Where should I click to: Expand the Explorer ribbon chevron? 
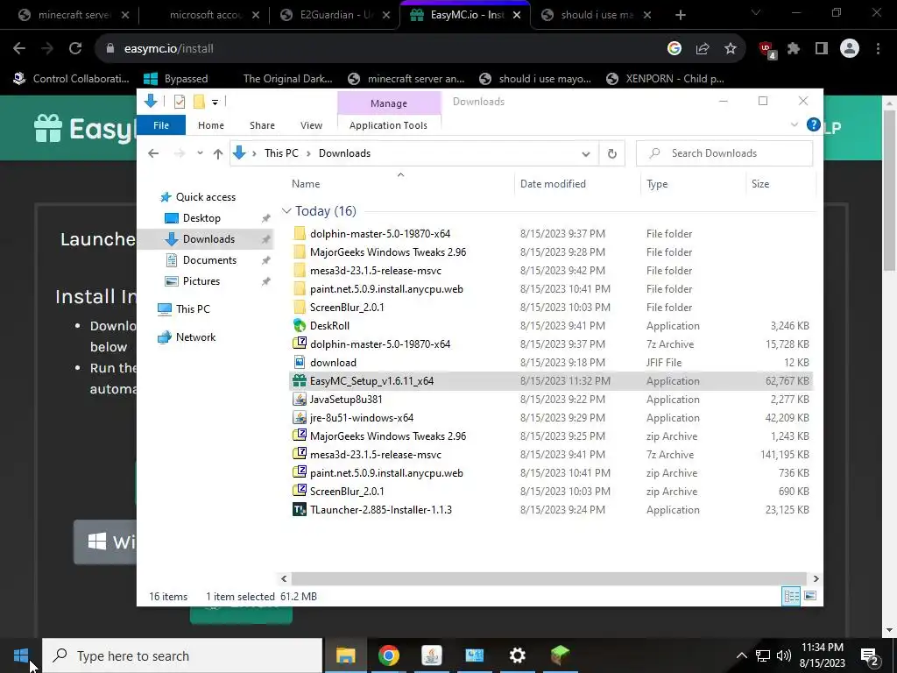click(794, 124)
